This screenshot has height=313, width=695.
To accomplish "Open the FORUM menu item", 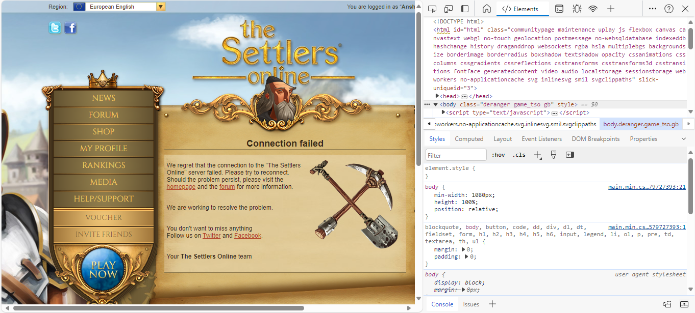I will (x=104, y=115).
